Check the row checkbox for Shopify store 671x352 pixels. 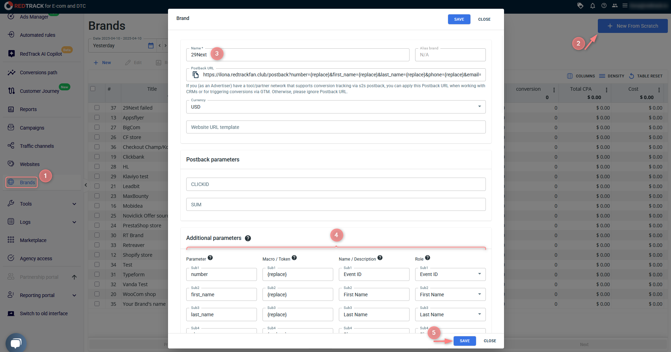tap(97, 255)
